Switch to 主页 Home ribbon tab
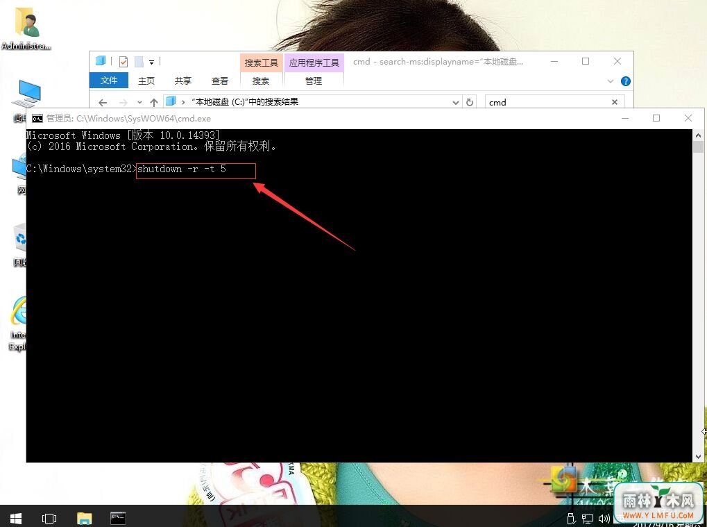Image resolution: width=707 pixels, height=527 pixels. coord(146,81)
